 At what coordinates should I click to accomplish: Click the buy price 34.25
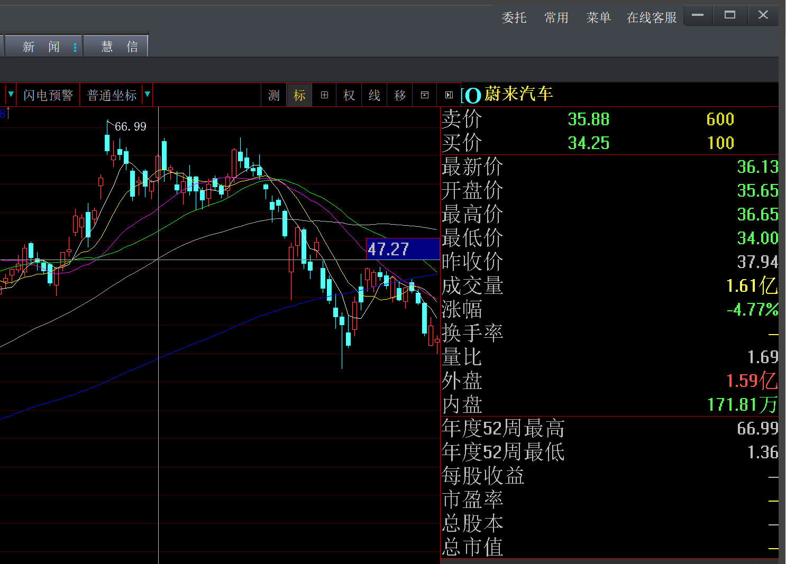click(589, 143)
